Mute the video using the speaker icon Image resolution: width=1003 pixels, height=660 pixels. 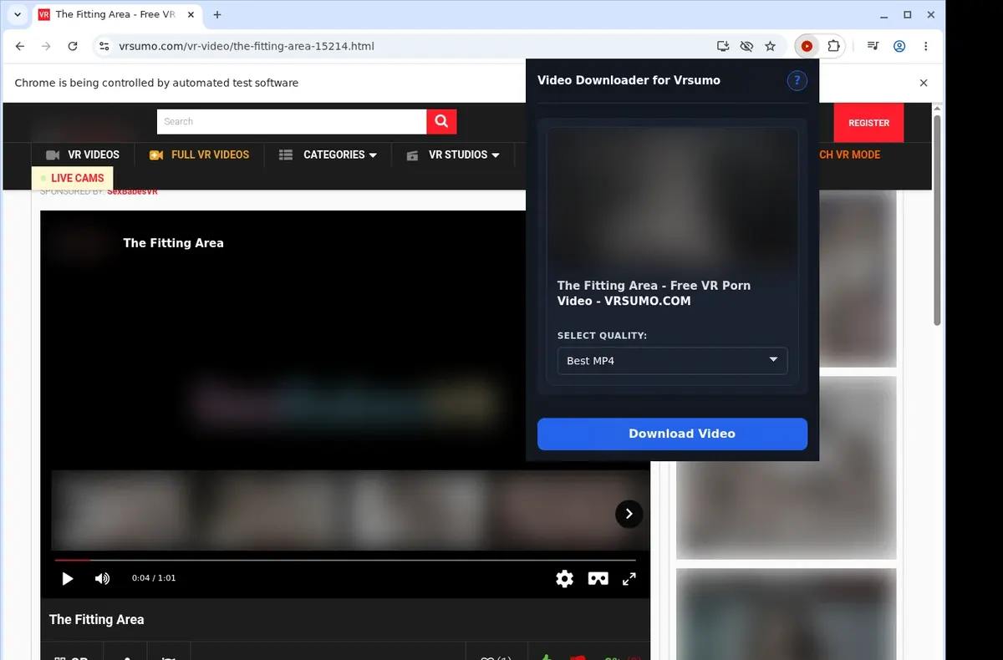click(x=102, y=578)
